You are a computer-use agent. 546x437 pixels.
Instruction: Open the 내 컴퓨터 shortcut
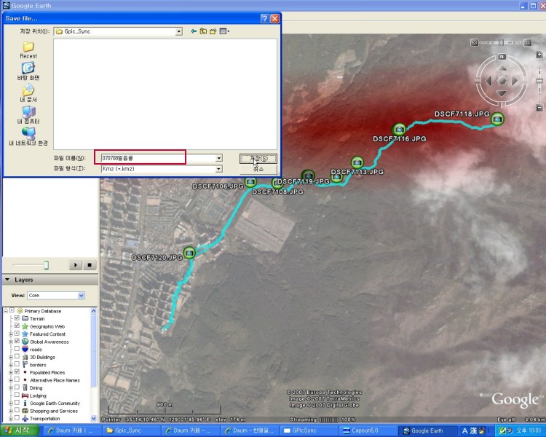[x=28, y=115]
